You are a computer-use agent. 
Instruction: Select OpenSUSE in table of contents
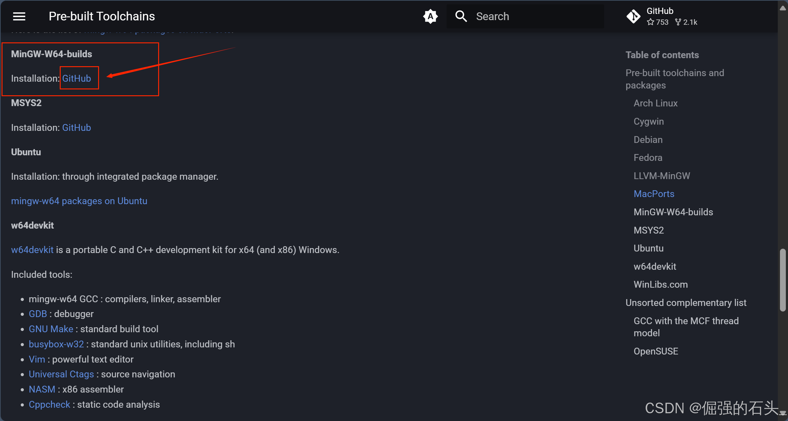pyautogui.click(x=656, y=351)
